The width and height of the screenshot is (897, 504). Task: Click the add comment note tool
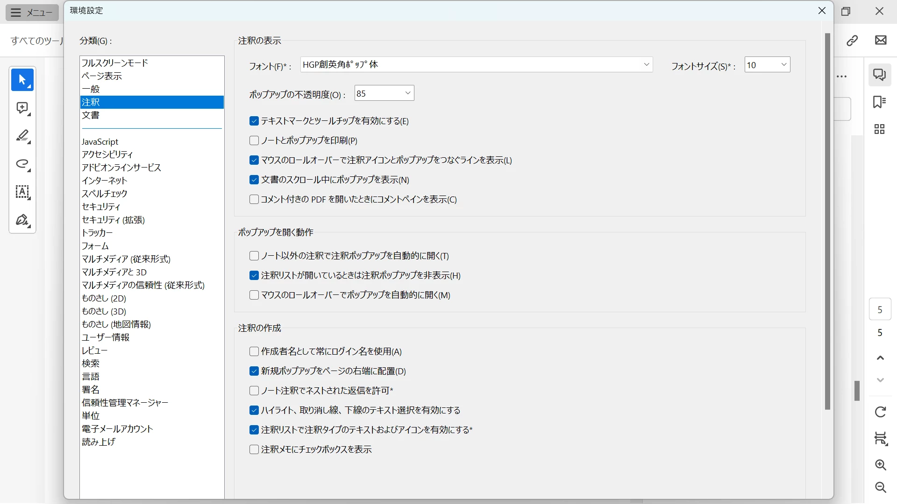(22, 108)
